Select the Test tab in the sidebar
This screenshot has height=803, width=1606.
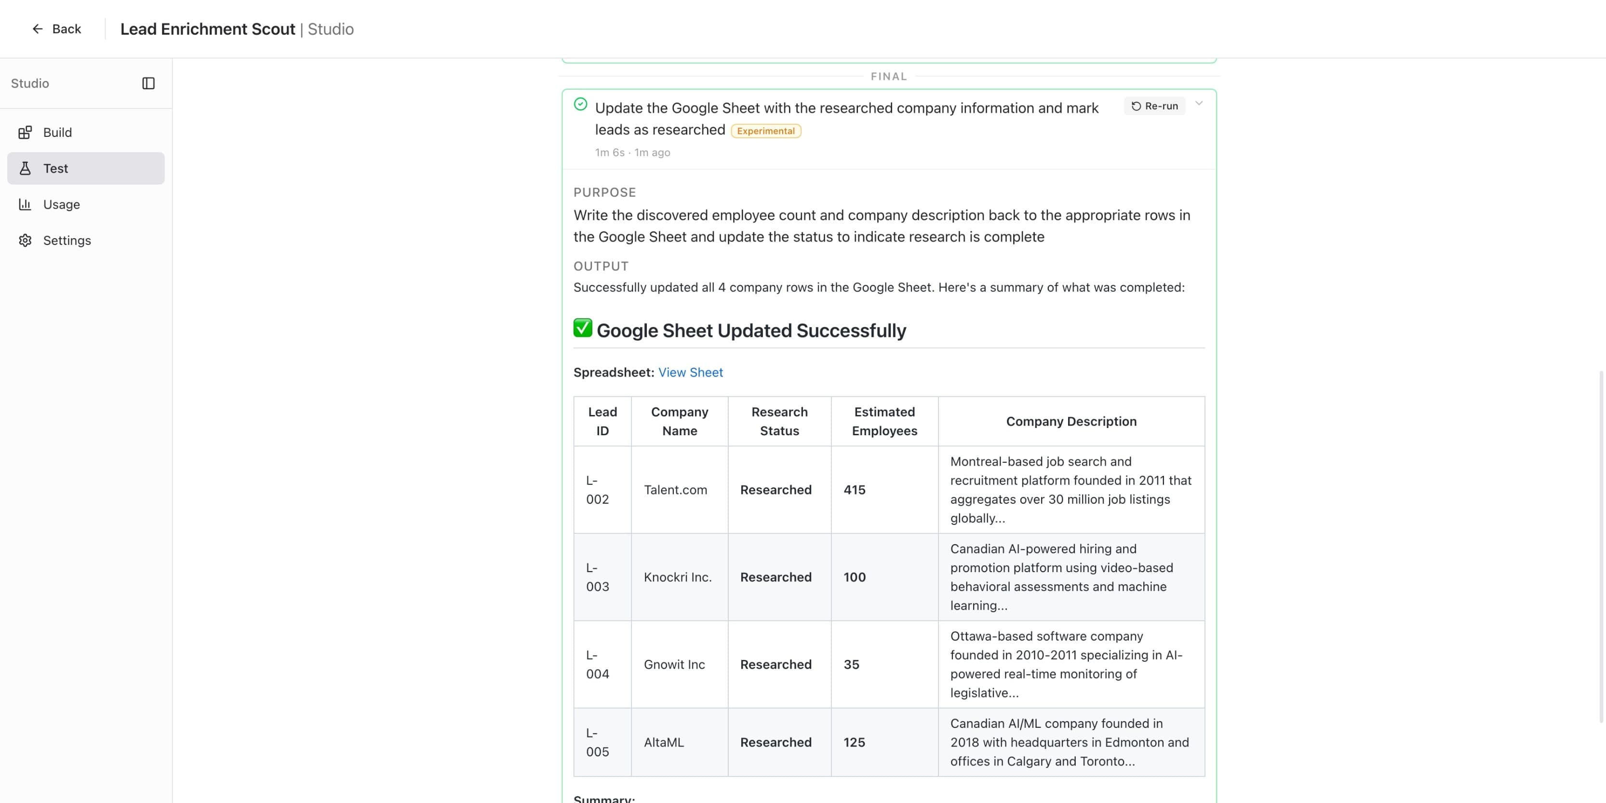[55, 168]
